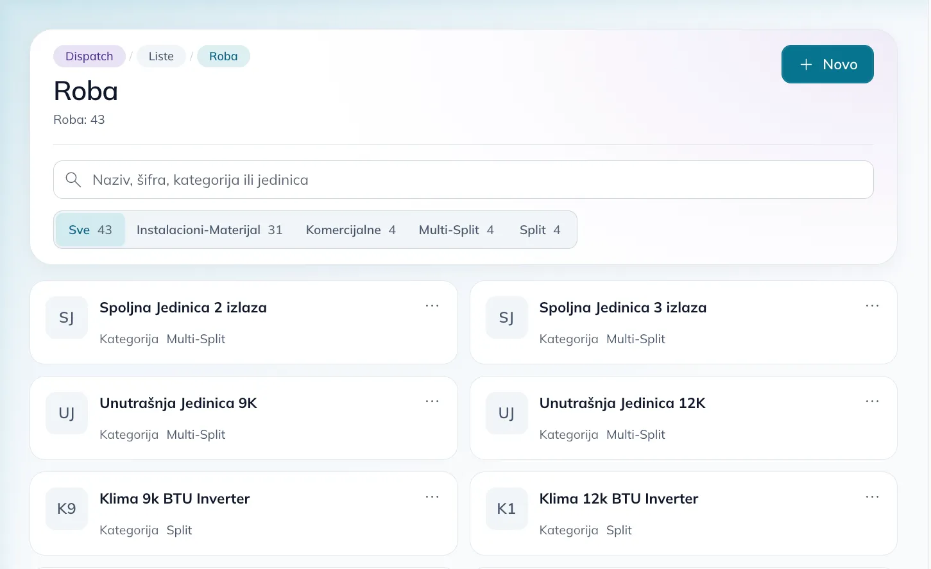Select the Sve filter tab
Image resolution: width=931 pixels, height=569 pixels.
(x=90, y=230)
